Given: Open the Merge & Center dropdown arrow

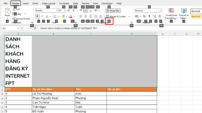Looking at the screenshot, I should (x=129, y=17).
